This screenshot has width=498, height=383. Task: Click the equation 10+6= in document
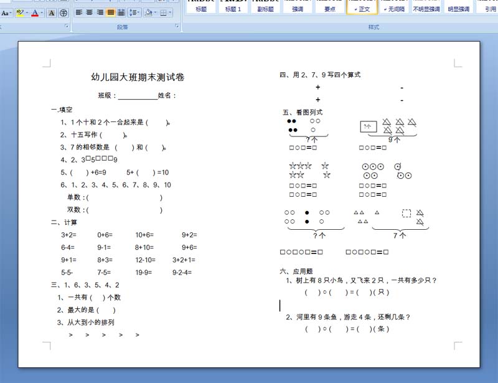[144, 235]
